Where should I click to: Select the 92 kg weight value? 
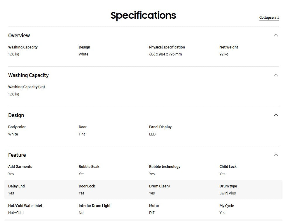[x=224, y=54]
